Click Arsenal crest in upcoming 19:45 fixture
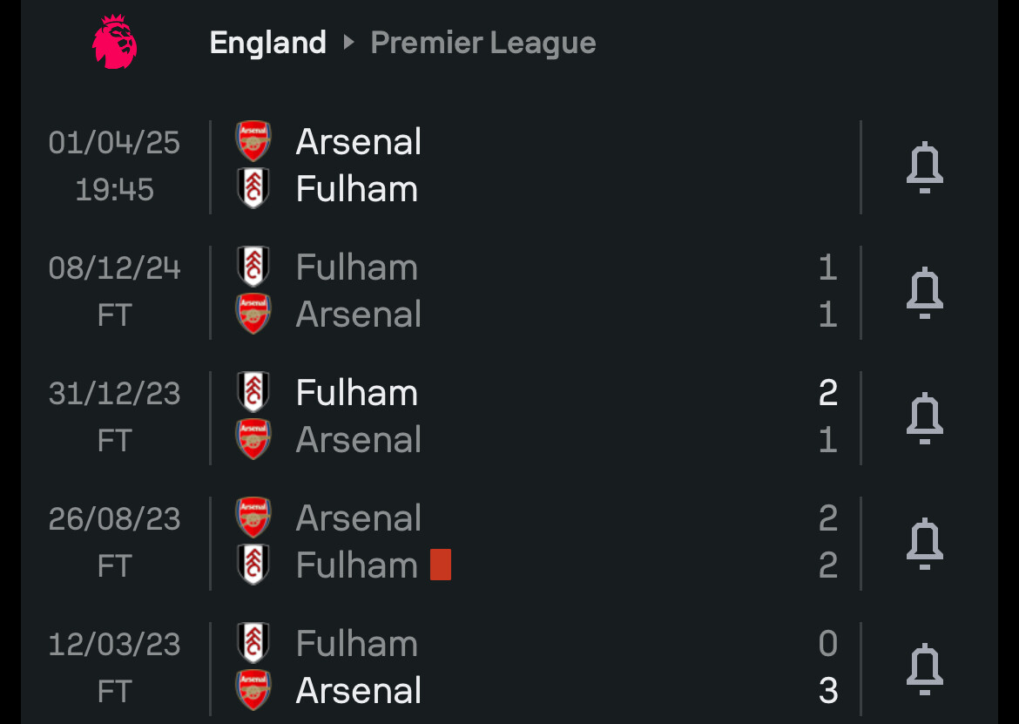 click(x=253, y=141)
